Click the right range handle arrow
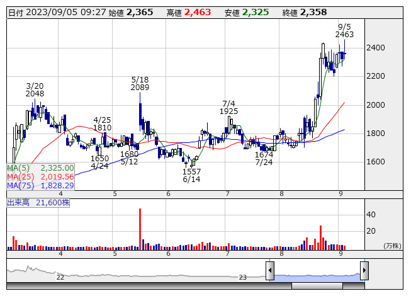 click(x=364, y=271)
